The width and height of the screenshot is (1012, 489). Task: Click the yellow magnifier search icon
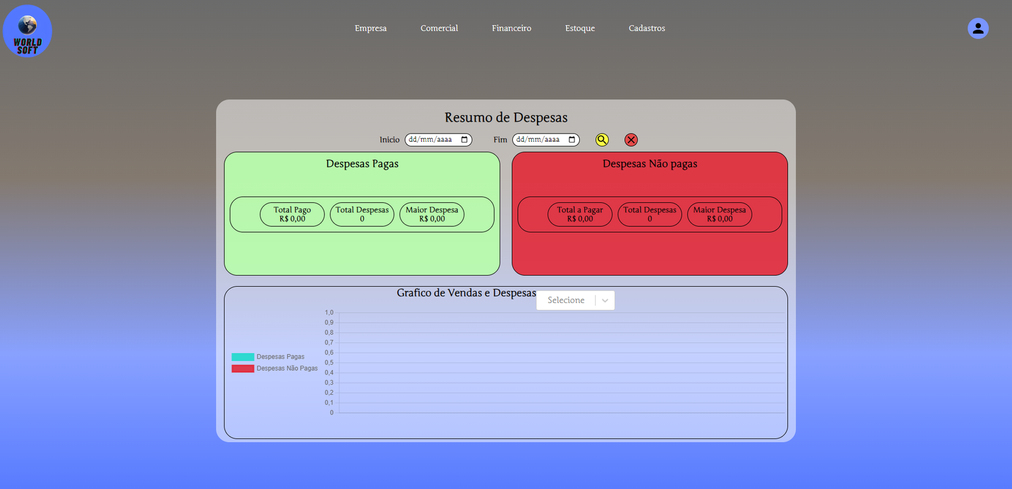coord(602,140)
